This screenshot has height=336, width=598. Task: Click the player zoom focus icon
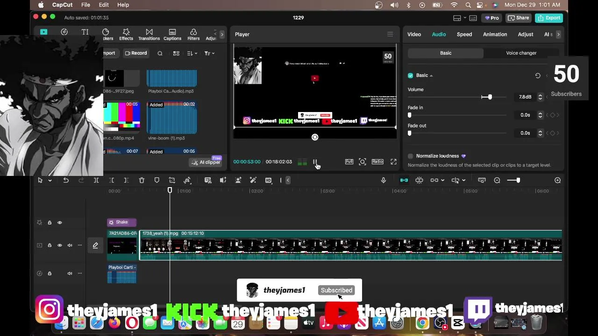pyautogui.click(x=363, y=161)
